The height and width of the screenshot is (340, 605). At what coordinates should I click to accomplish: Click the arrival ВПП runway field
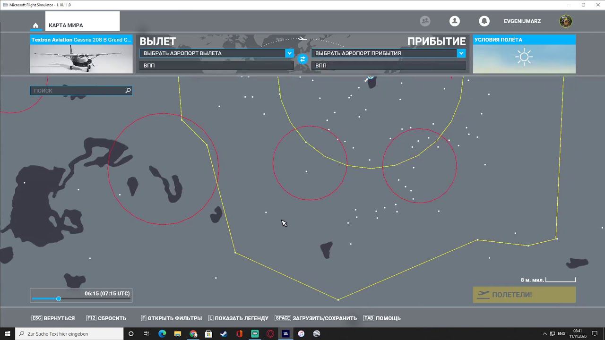tap(389, 66)
